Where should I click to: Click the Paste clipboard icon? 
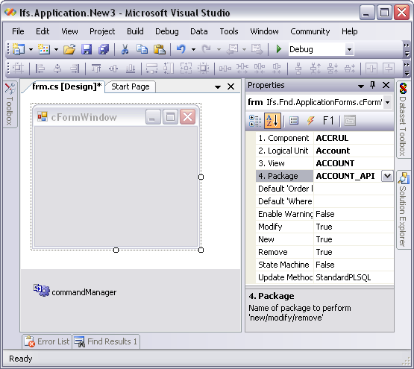[160, 49]
